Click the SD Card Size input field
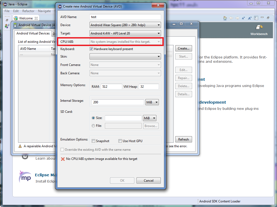Screen dimensions: 277x207 [123, 118]
